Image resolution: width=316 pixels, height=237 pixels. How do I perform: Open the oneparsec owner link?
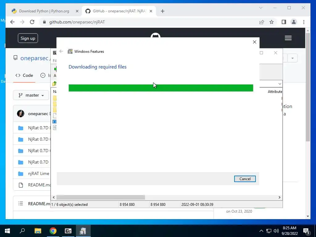pyautogui.click(x=34, y=58)
